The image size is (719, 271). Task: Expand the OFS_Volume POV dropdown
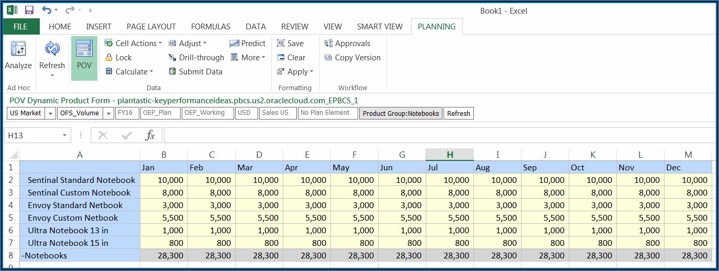(x=108, y=113)
